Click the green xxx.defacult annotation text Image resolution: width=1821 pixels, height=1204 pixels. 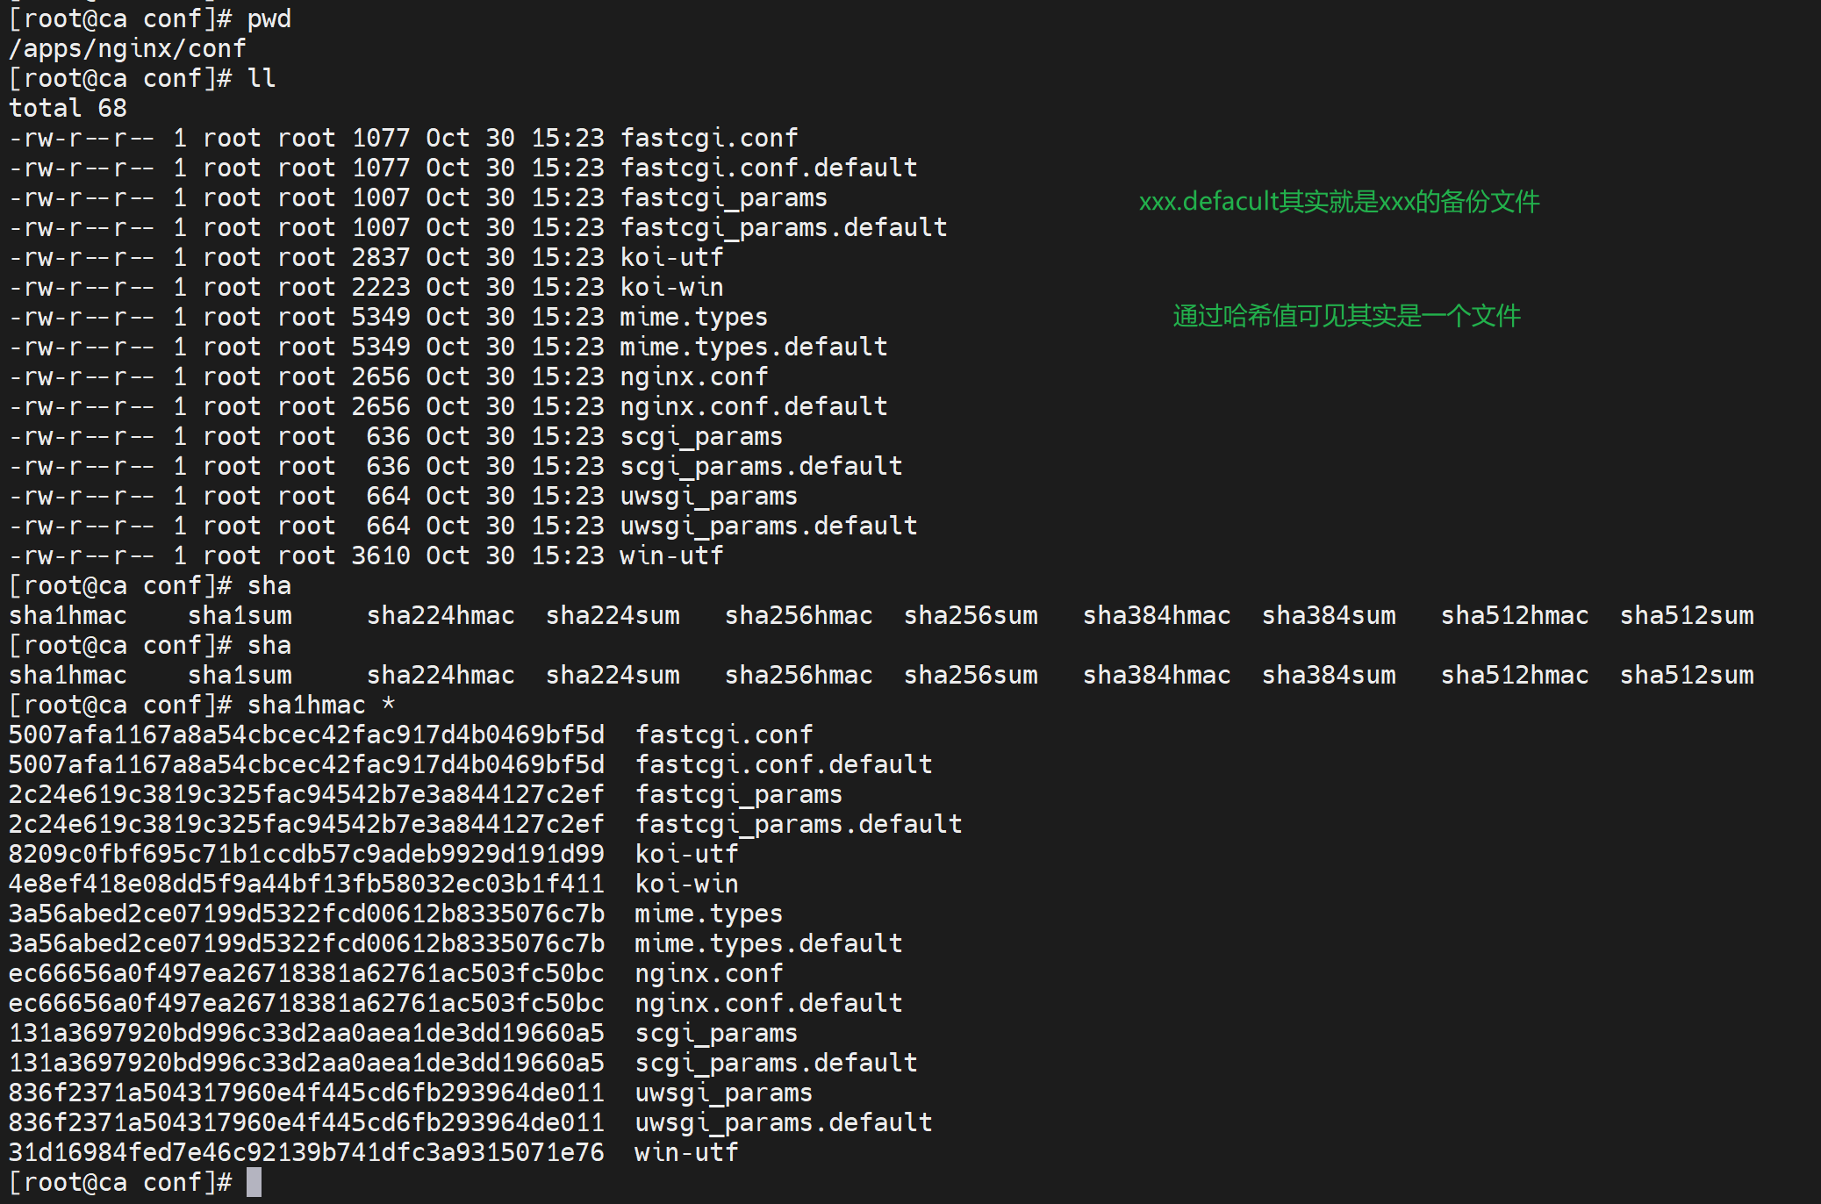[x=1338, y=202]
